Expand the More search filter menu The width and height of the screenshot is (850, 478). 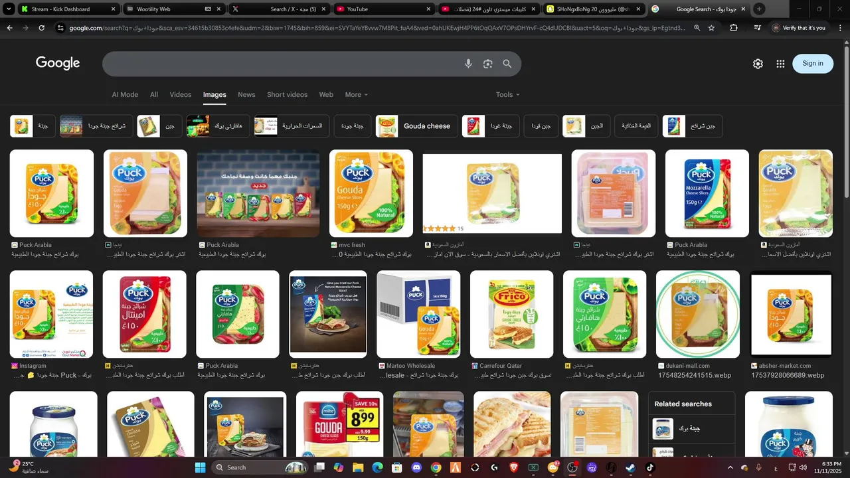coord(356,94)
